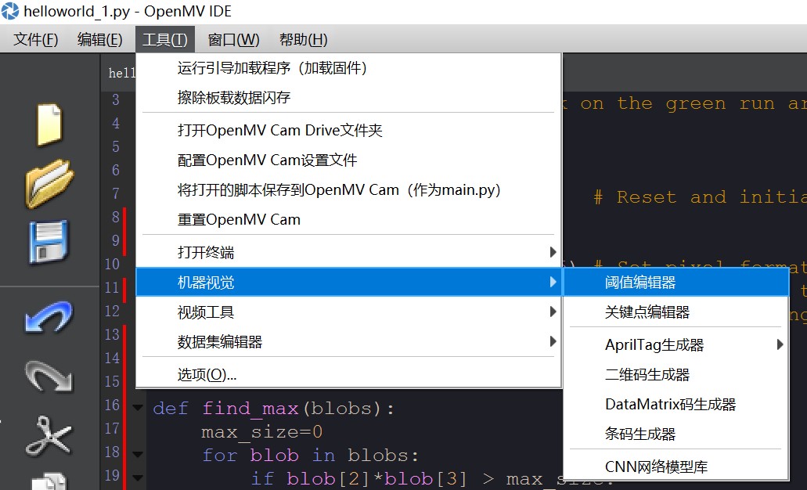This screenshot has height=490, width=807.
Task: Open the 条码生成器
Action: tap(676, 434)
